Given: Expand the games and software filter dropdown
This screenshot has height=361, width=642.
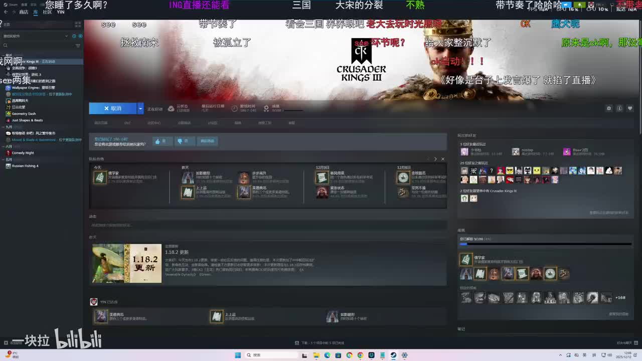Looking at the screenshot, I should (x=66, y=36).
